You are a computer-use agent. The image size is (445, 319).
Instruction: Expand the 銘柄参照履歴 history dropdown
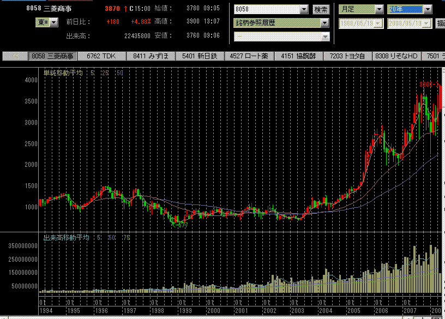pyautogui.click(x=324, y=23)
